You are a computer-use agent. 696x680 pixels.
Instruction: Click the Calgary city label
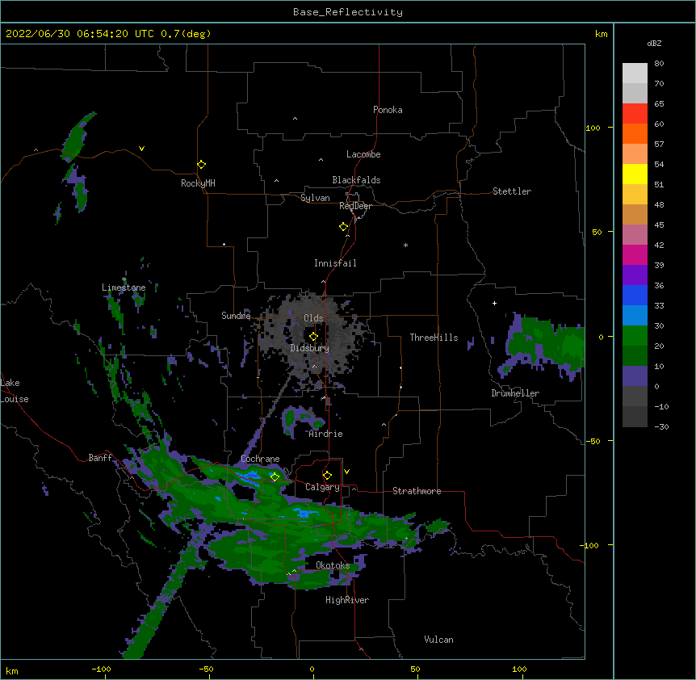(322, 487)
